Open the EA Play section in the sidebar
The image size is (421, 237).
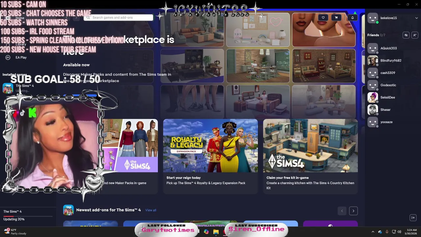point(21,57)
